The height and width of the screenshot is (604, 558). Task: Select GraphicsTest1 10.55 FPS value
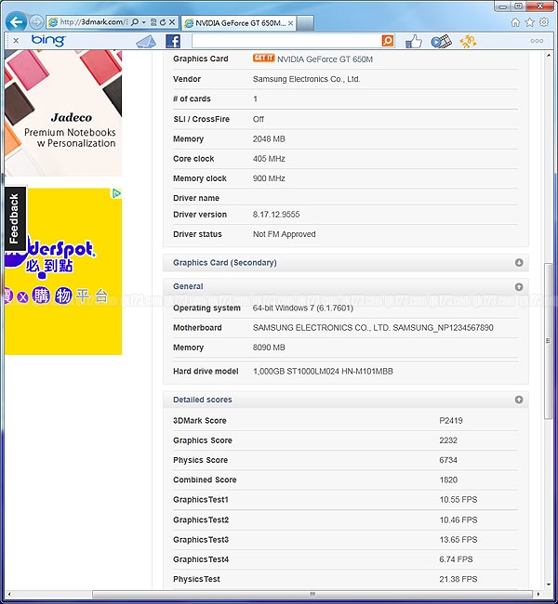coord(458,500)
